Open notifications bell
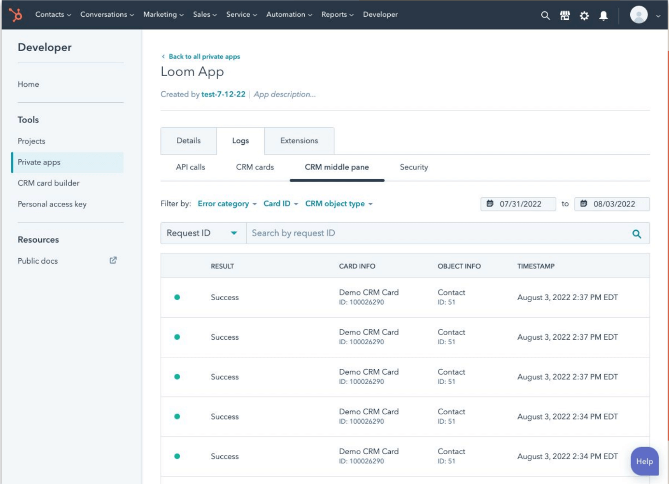Viewport: 669px width, 484px height. (603, 15)
